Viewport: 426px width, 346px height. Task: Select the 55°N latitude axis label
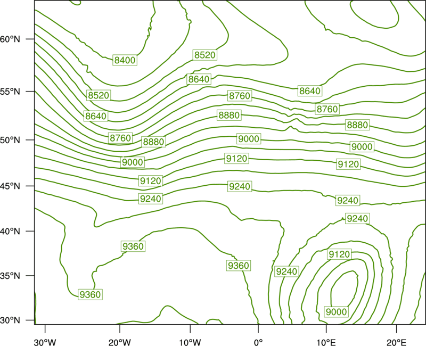(10, 92)
